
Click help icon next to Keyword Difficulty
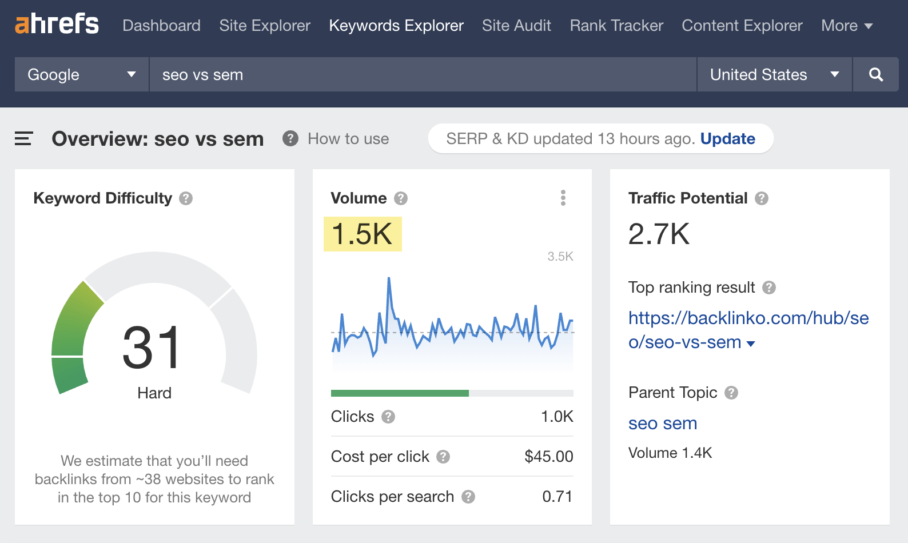pyautogui.click(x=186, y=198)
